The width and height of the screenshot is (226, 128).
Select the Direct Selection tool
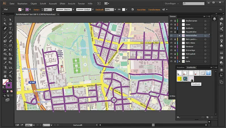tap(10, 19)
